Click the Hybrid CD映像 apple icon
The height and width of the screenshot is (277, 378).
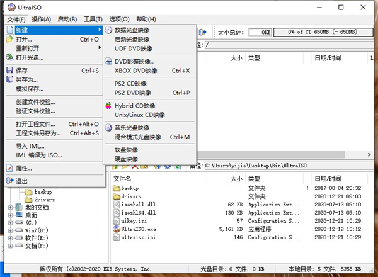(x=108, y=106)
